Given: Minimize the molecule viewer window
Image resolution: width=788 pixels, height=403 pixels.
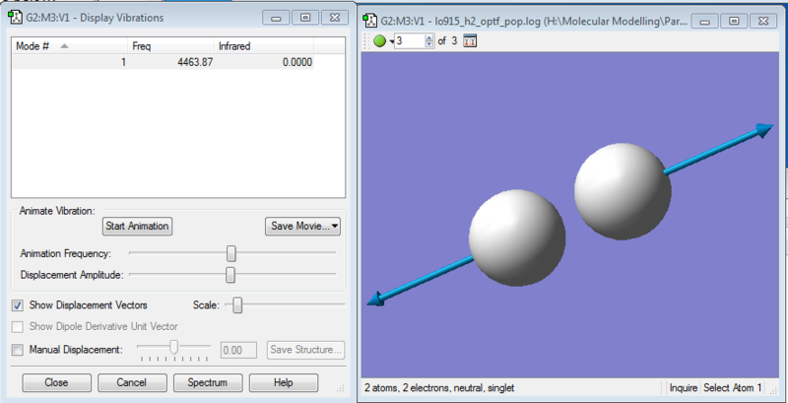Looking at the screenshot, I should [705, 21].
